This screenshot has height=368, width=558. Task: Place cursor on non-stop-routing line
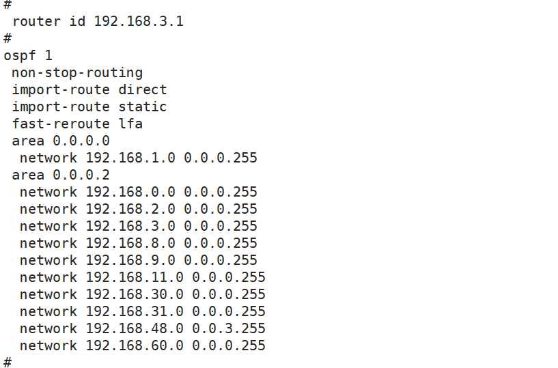77,72
